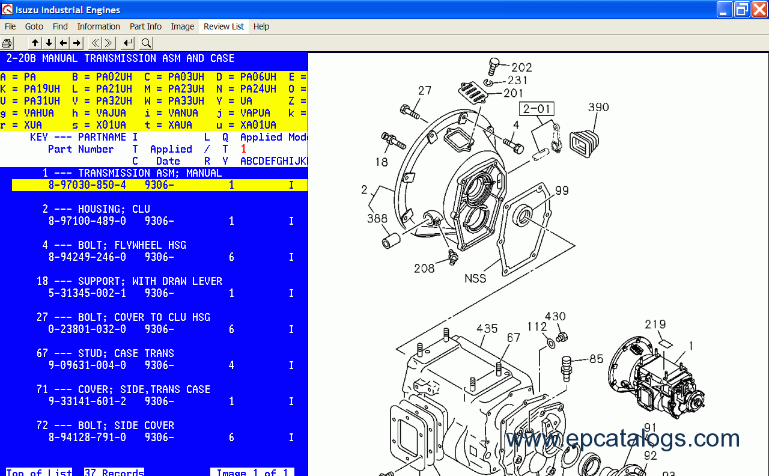
Task: Click callout number 219 in diagram
Action: pos(655,325)
